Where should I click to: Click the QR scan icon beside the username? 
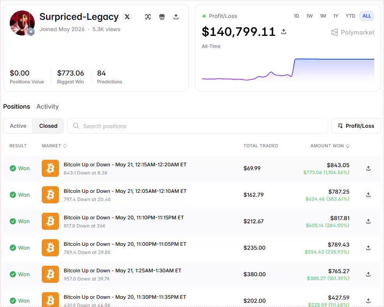tap(148, 17)
